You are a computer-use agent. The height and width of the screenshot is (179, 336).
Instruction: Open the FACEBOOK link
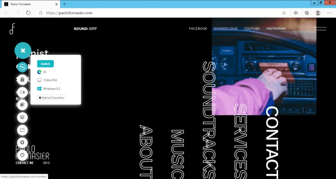pyautogui.click(x=198, y=29)
